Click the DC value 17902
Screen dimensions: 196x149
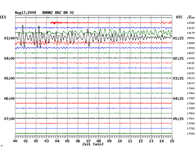click(191, 113)
